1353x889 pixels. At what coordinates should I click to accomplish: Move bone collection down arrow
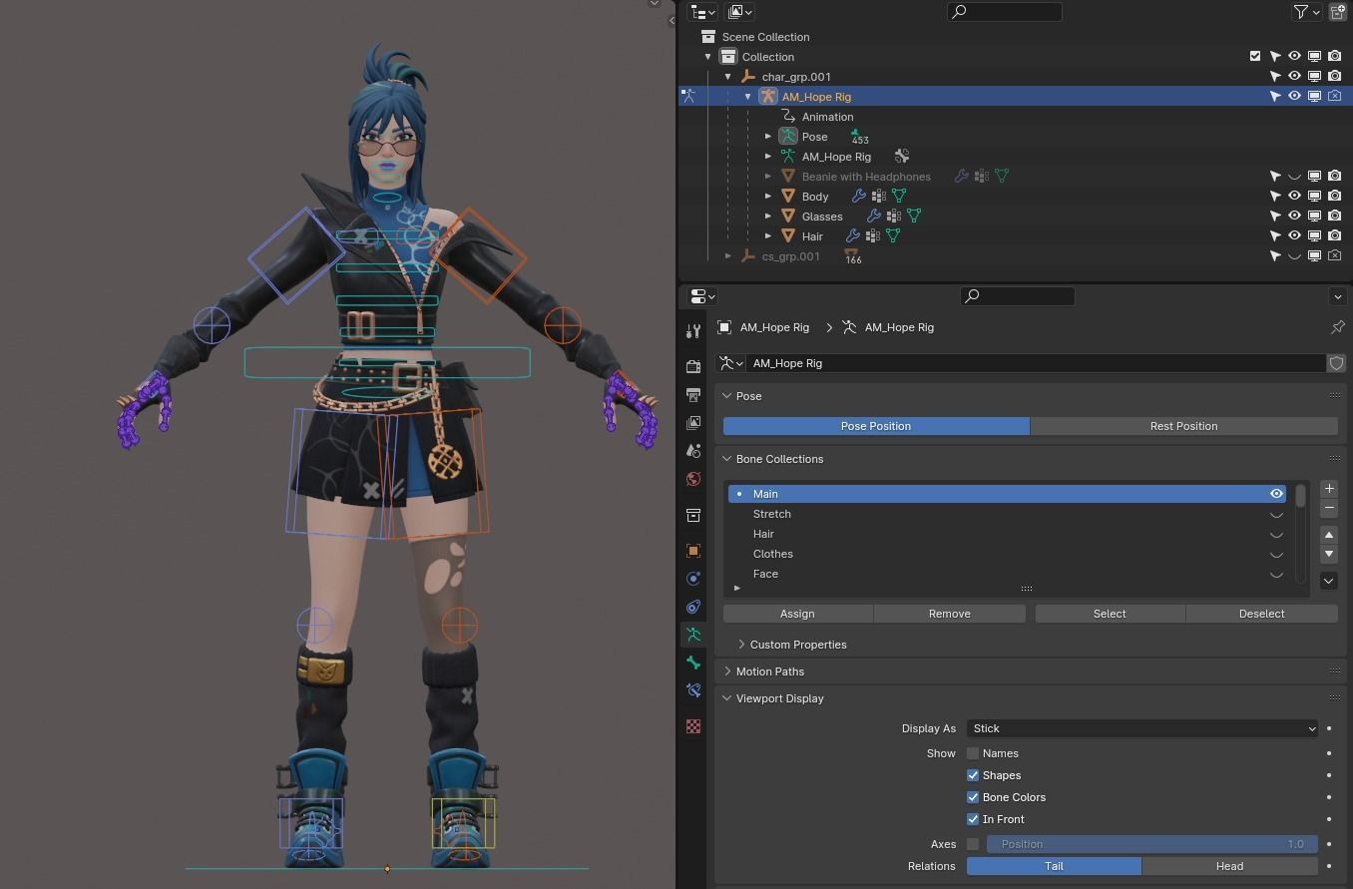point(1329,554)
